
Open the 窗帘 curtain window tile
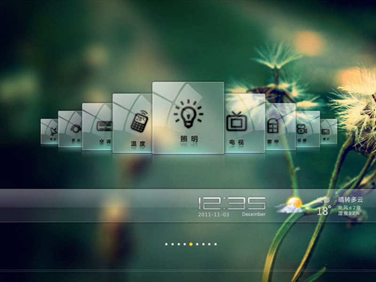280,126
